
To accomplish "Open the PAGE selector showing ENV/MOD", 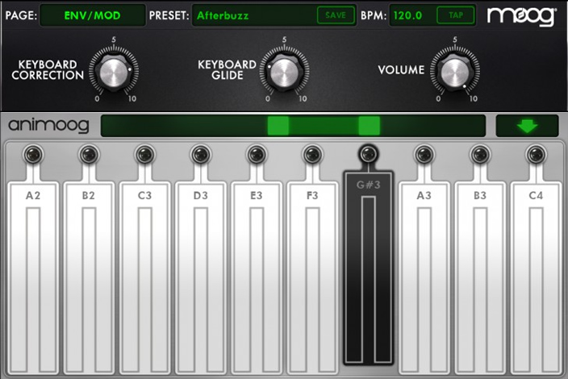I will (92, 15).
